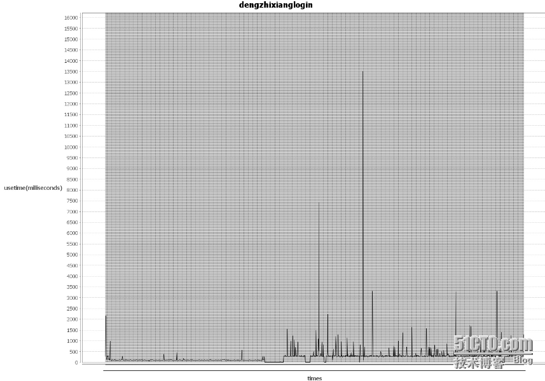Click the 2000 y-axis tick label
545x381 pixels.
(72, 319)
